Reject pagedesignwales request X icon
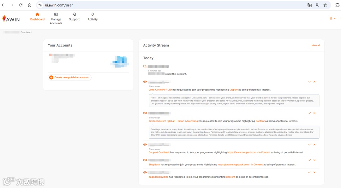Image resolution: width=341 pixels, height=188 pixels. click(314, 172)
